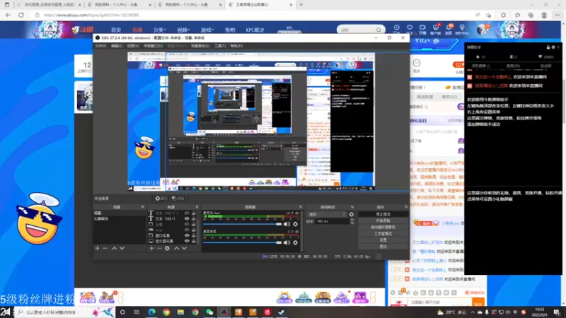Open the Douyu search magnifier icon
Viewport: 566px width, 318px height.
coord(379,30)
